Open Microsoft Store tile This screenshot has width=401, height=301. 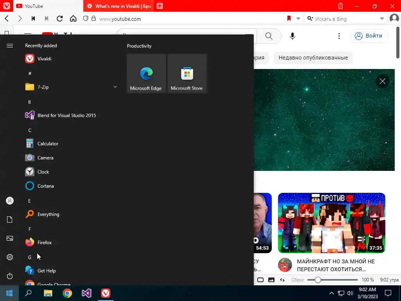click(x=187, y=73)
